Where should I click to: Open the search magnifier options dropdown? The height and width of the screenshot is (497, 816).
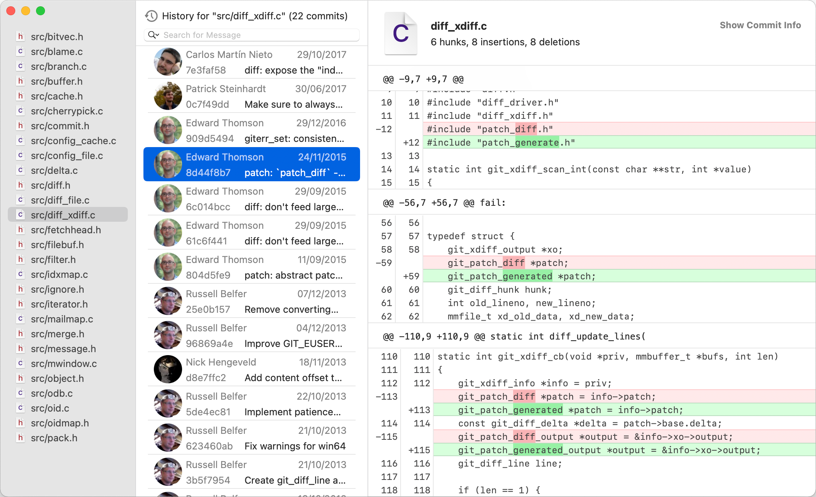pos(153,35)
